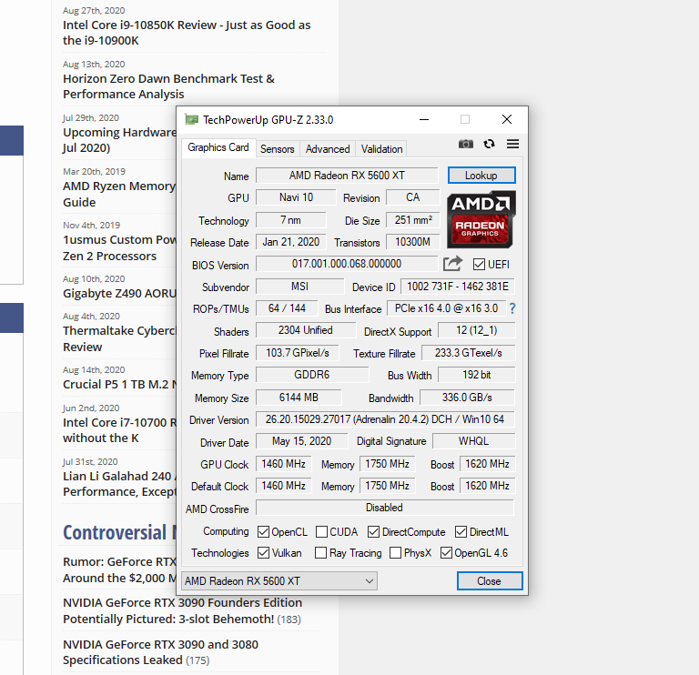Close GPU-Z with the title bar X
The width and height of the screenshot is (699, 675).
[x=507, y=119]
